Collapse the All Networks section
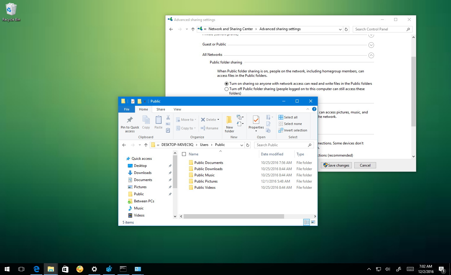451x275 pixels. click(371, 55)
